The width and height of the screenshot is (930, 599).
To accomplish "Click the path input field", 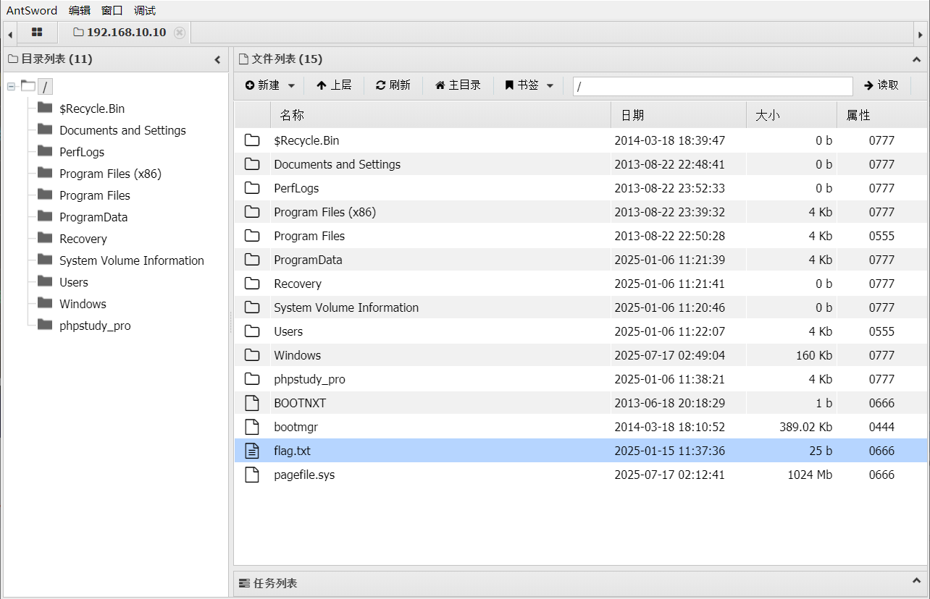I will pyautogui.click(x=713, y=86).
